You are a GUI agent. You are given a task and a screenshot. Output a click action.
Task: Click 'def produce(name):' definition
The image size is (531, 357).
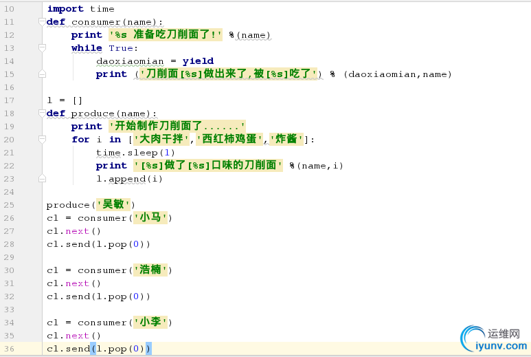coord(102,113)
